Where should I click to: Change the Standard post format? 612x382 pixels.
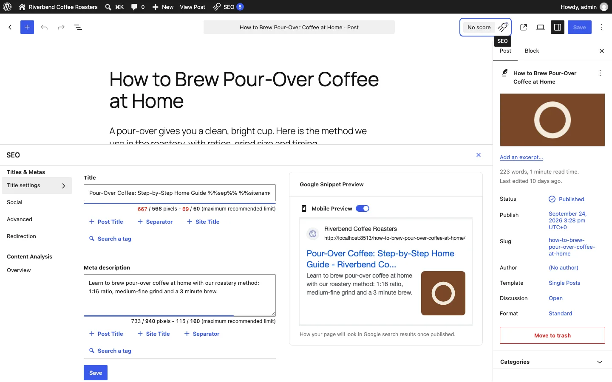560,314
